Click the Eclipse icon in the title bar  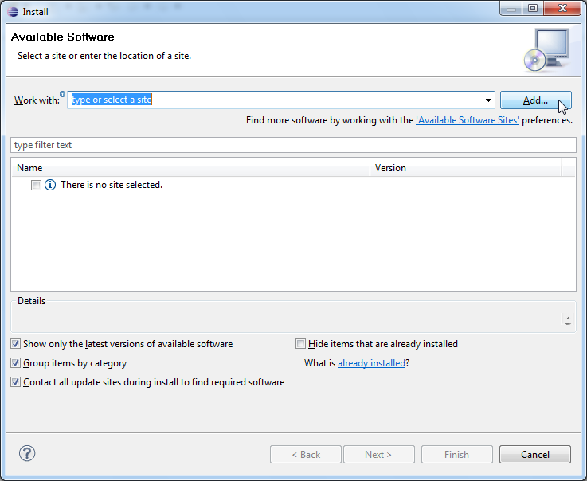tap(13, 11)
